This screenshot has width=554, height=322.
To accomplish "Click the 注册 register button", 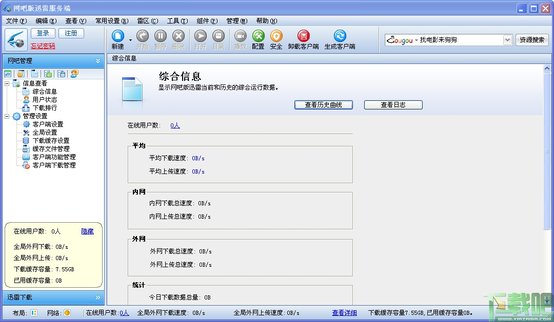I will point(71,33).
